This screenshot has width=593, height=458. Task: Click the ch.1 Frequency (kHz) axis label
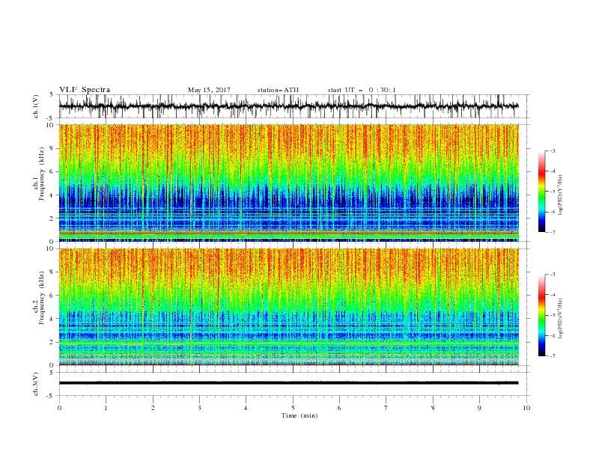click(x=40, y=174)
